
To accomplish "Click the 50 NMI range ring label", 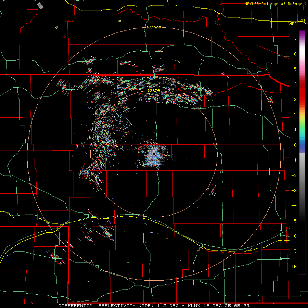I will click(154, 90).
